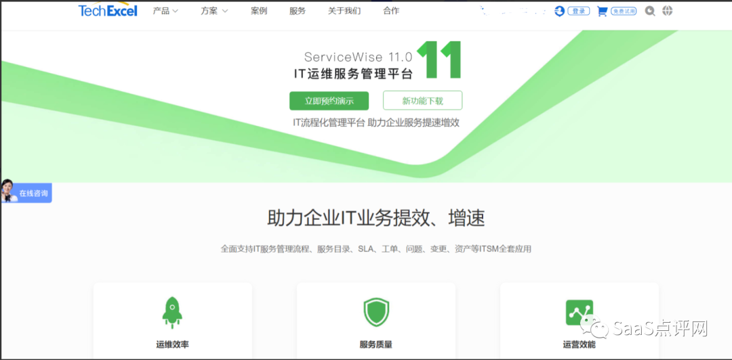Open the search magnifier icon
This screenshot has height=360, width=732.
click(x=650, y=12)
